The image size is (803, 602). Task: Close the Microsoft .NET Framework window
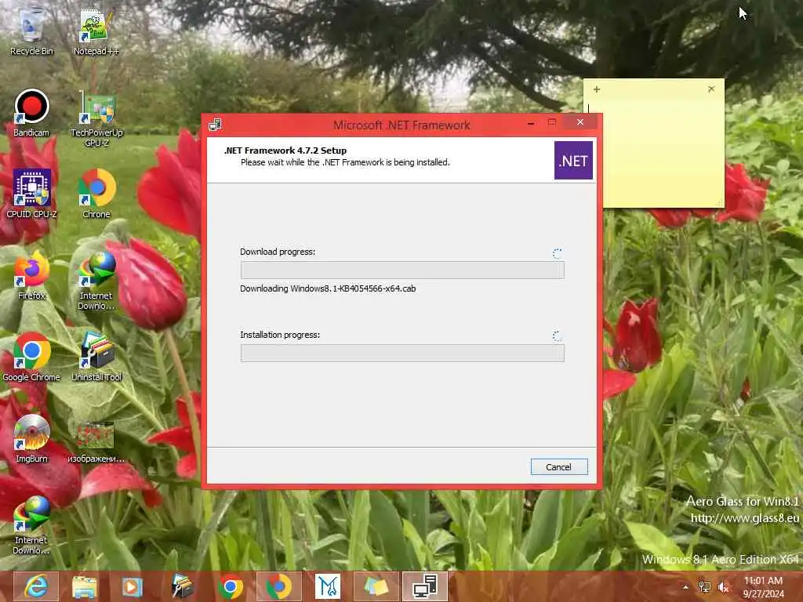tap(580, 121)
